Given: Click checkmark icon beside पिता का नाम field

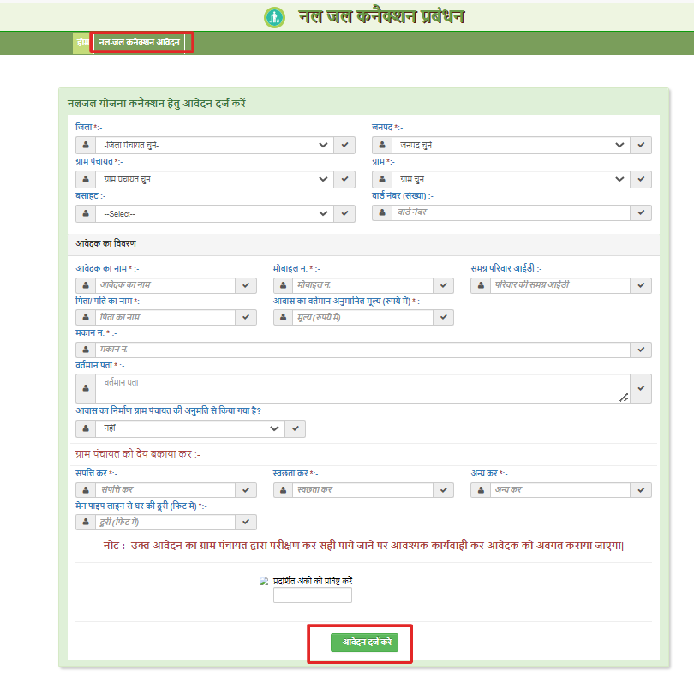Looking at the screenshot, I should coord(246,317).
